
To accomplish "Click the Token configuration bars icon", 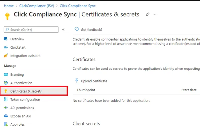I will tap(6, 99).
